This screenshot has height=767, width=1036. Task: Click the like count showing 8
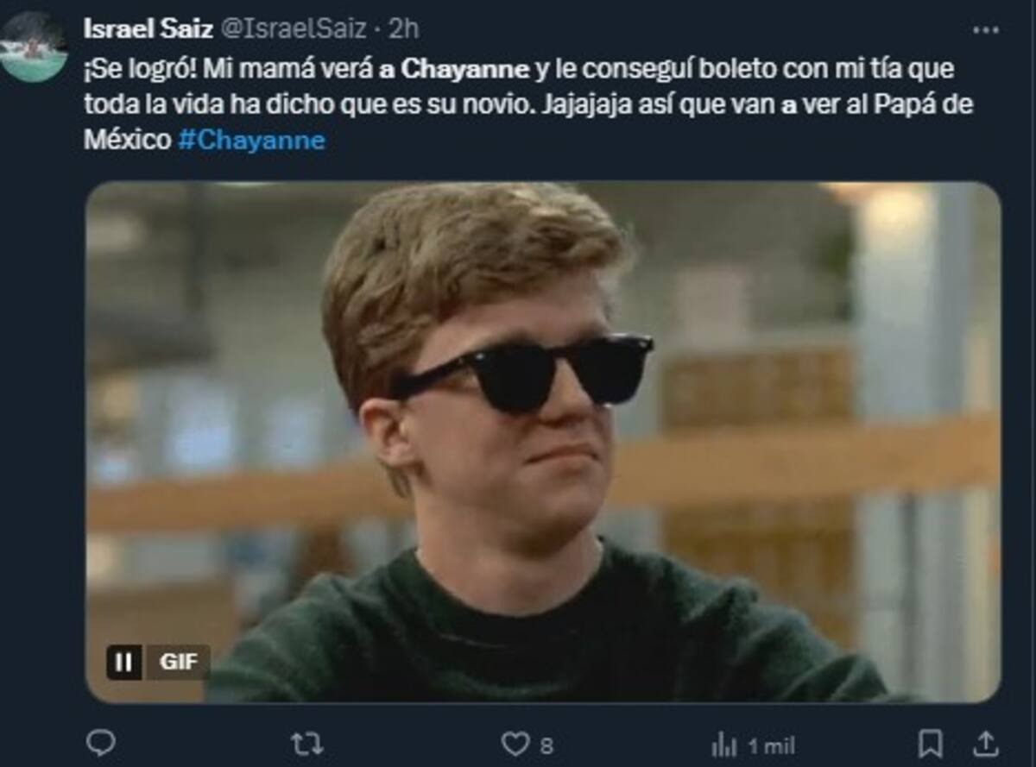coord(546,745)
